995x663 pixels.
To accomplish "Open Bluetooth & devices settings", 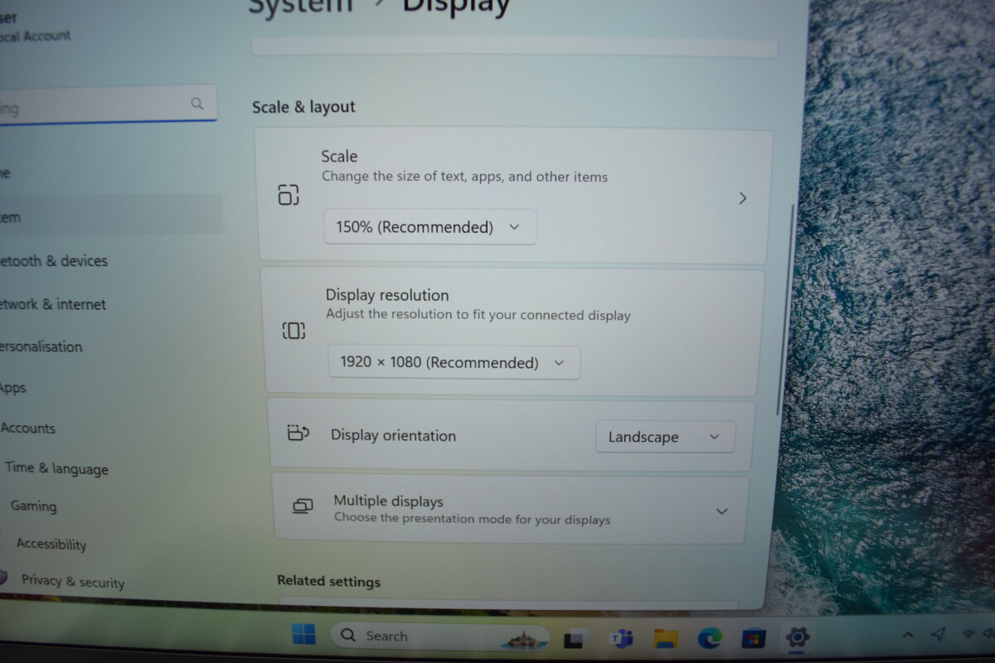I will click(54, 260).
